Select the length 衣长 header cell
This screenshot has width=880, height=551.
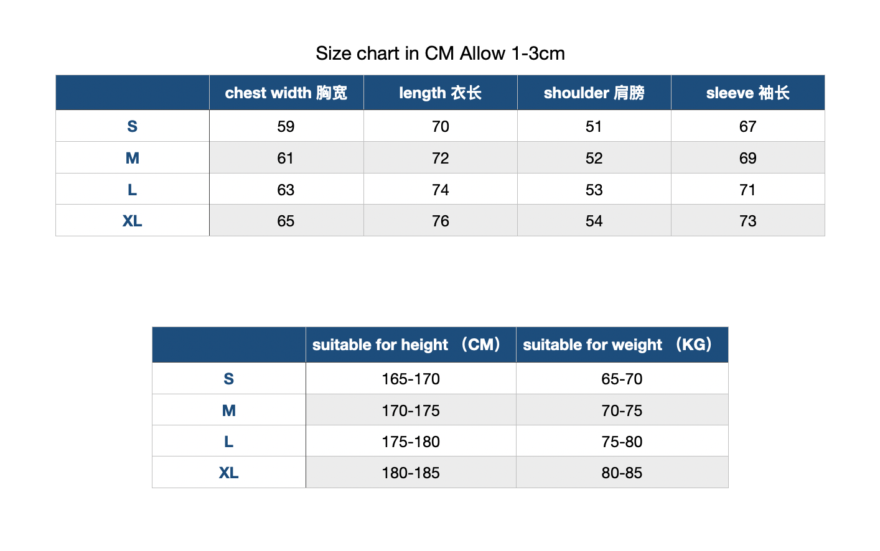pyautogui.click(x=440, y=93)
